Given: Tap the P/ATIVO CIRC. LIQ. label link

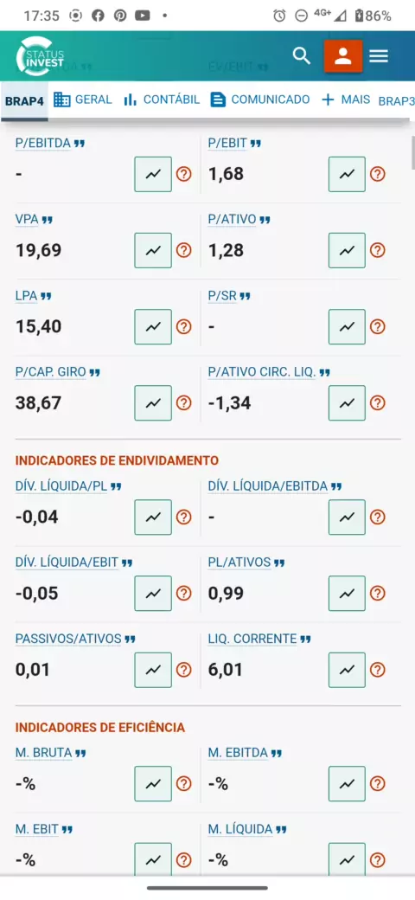Looking at the screenshot, I should [x=262, y=372].
